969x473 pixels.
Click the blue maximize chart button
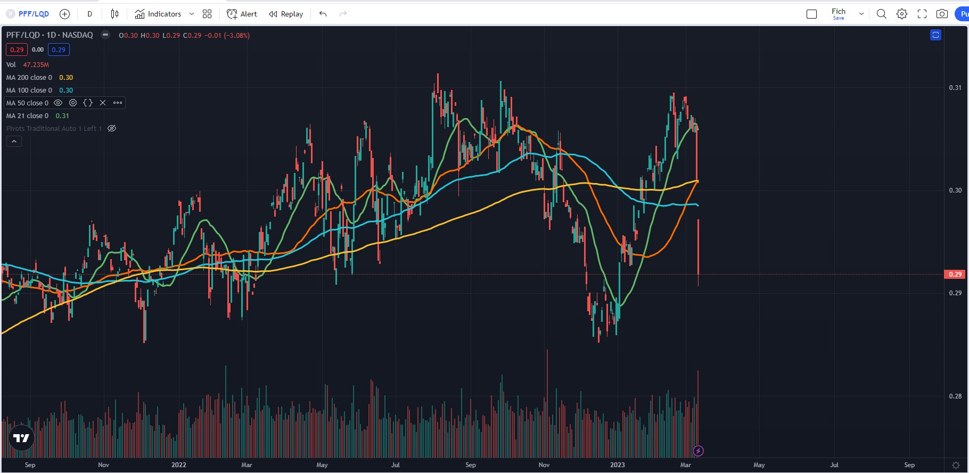(935, 35)
